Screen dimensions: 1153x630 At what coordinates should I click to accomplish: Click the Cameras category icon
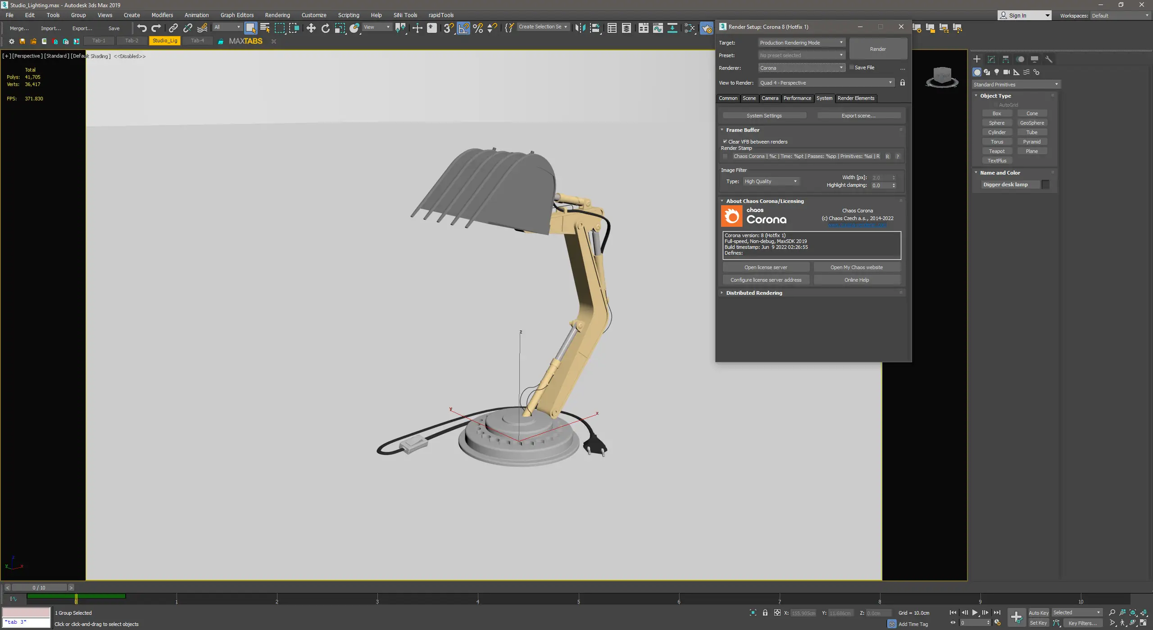coord(1007,72)
